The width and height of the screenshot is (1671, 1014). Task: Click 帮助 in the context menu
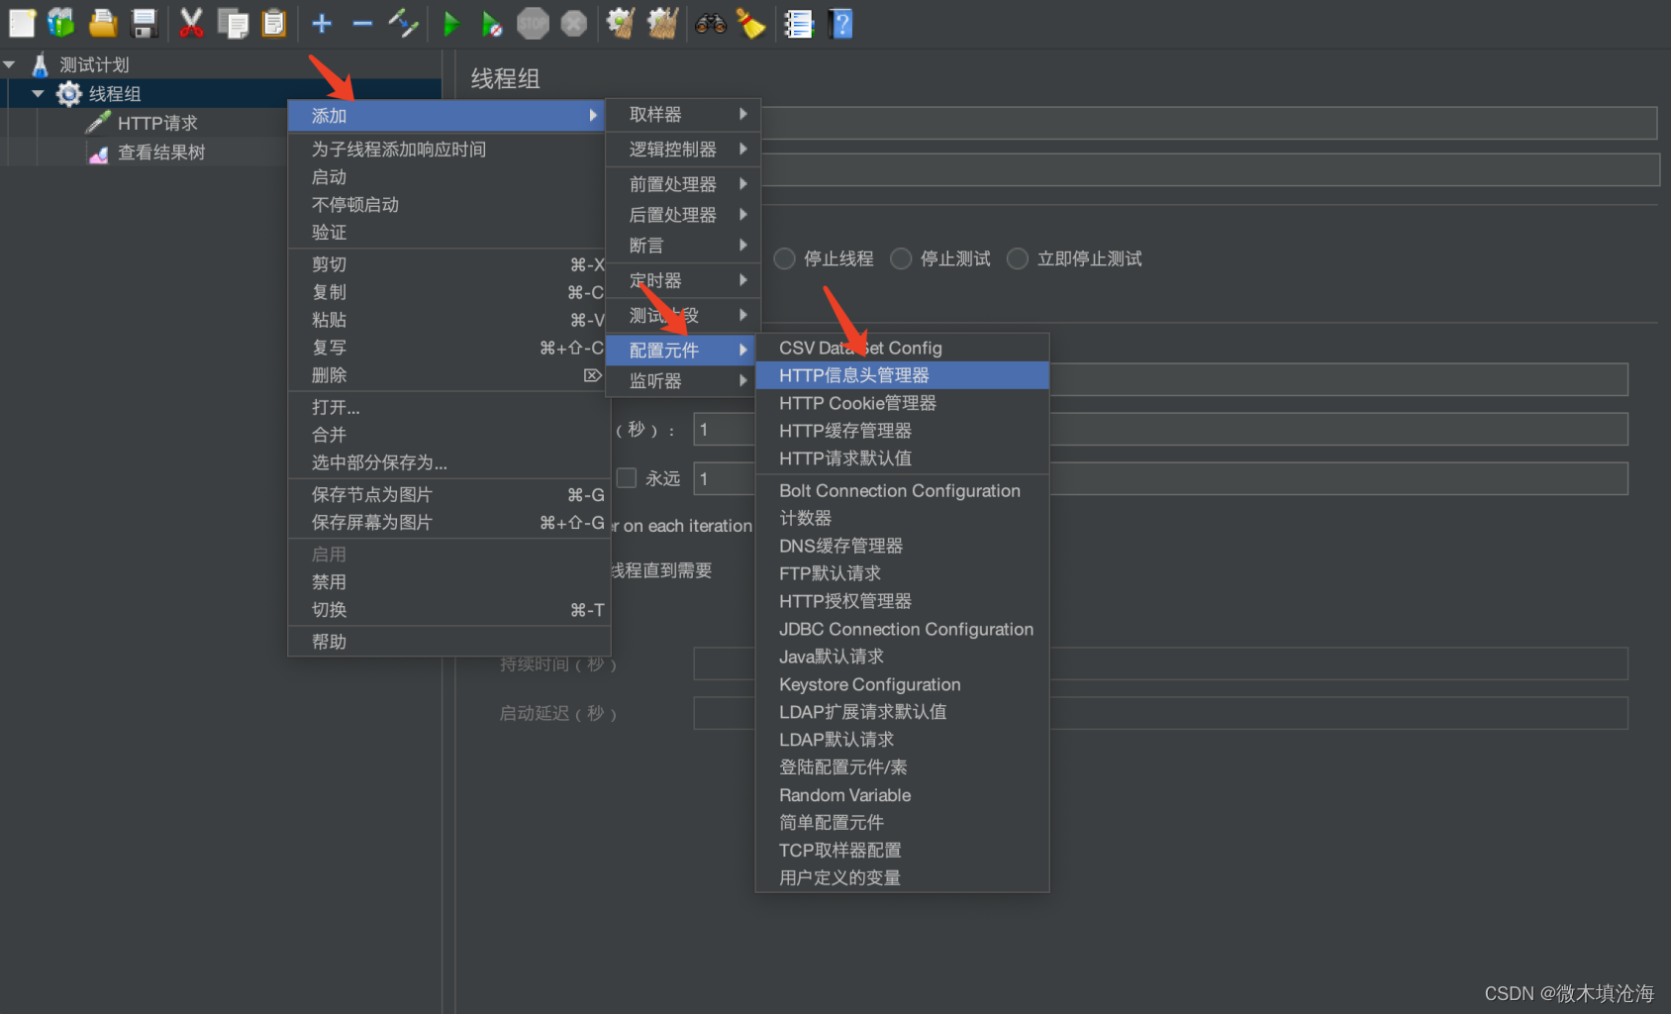pyautogui.click(x=448, y=642)
